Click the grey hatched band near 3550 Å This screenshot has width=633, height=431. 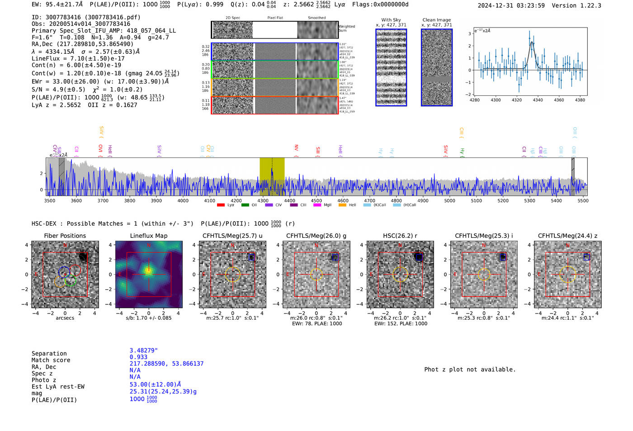(x=61, y=176)
